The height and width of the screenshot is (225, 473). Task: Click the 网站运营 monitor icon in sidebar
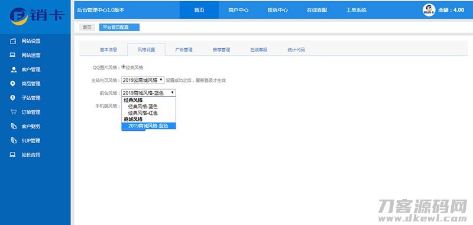(x=12, y=55)
